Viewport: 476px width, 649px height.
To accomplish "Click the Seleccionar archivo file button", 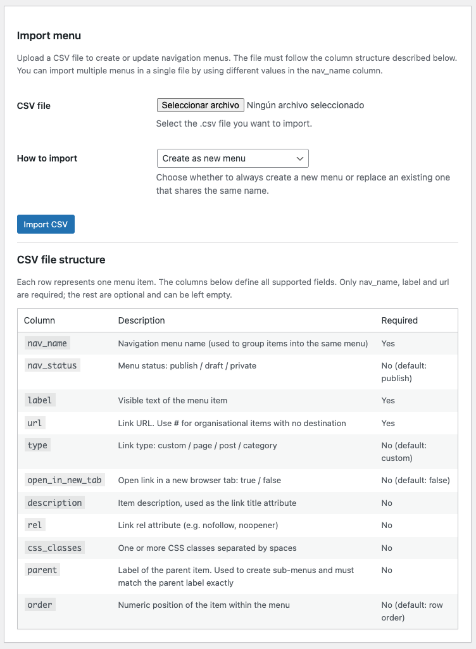I will tap(200, 105).
